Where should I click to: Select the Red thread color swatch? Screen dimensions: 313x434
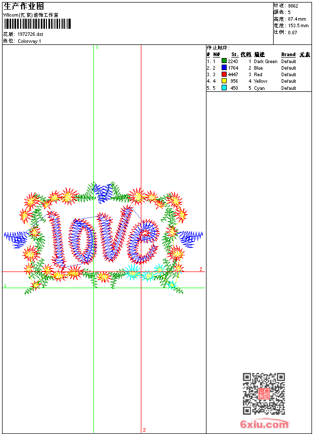pyautogui.click(x=224, y=74)
